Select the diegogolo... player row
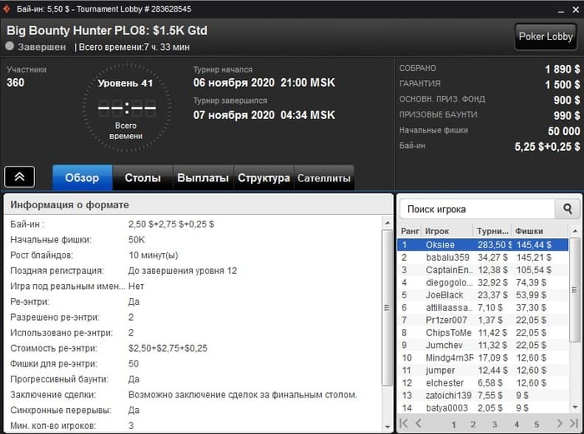Viewport: 584px width, 434px height. [x=483, y=282]
